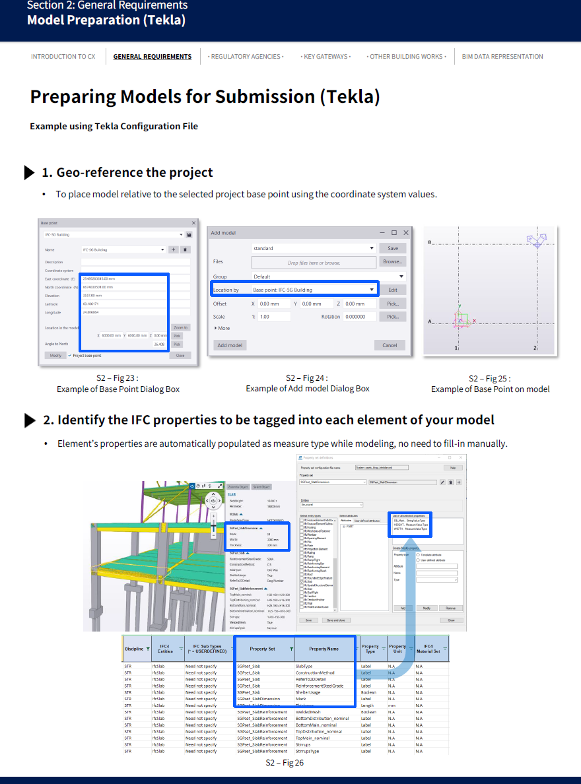
Task: Click the trash icon in Property set definitions
Action: point(450,482)
